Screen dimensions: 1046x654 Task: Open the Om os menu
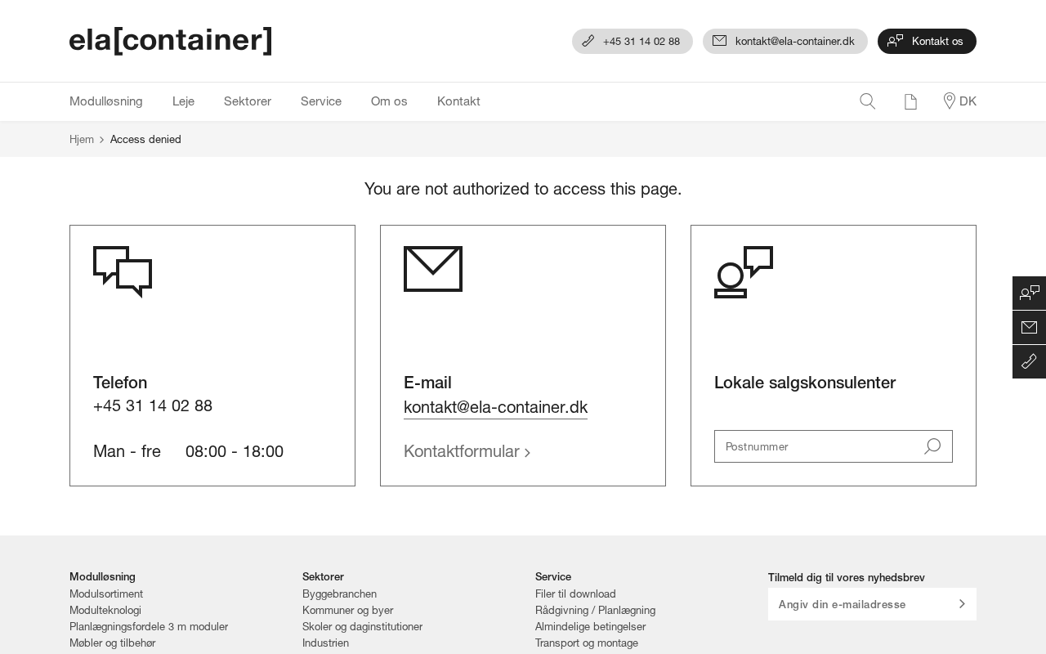pos(389,101)
